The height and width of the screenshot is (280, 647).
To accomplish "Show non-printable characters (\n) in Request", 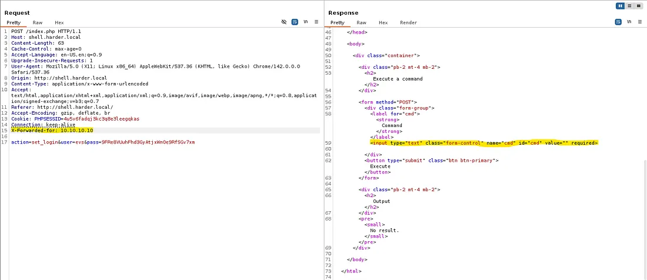I will (305, 22).
